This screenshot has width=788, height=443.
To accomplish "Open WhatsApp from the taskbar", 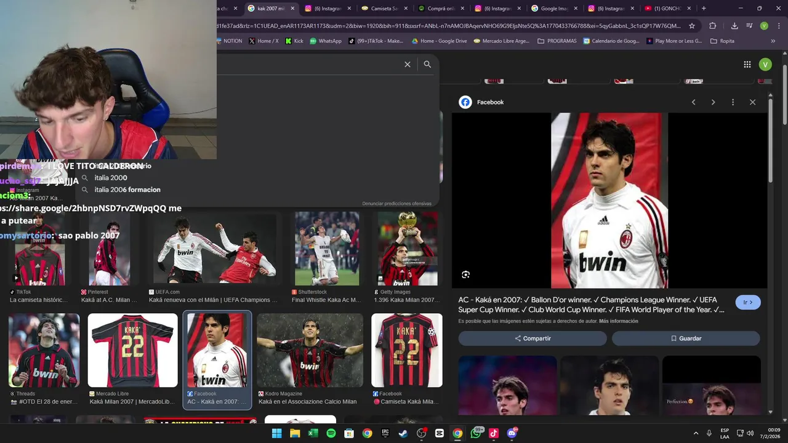I will click(x=476, y=433).
